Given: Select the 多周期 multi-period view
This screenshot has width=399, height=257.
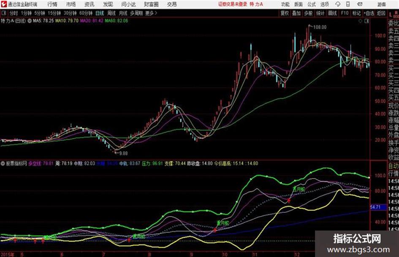Looking at the screenshot, I should point(136,13).
